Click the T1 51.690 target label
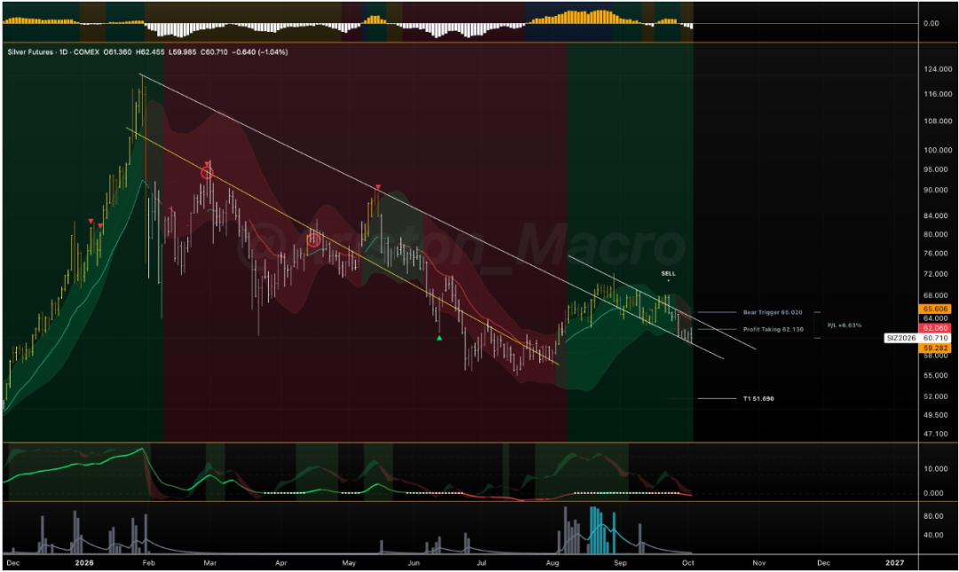This screenshot has width=959, height=572. tap(758, 398)
